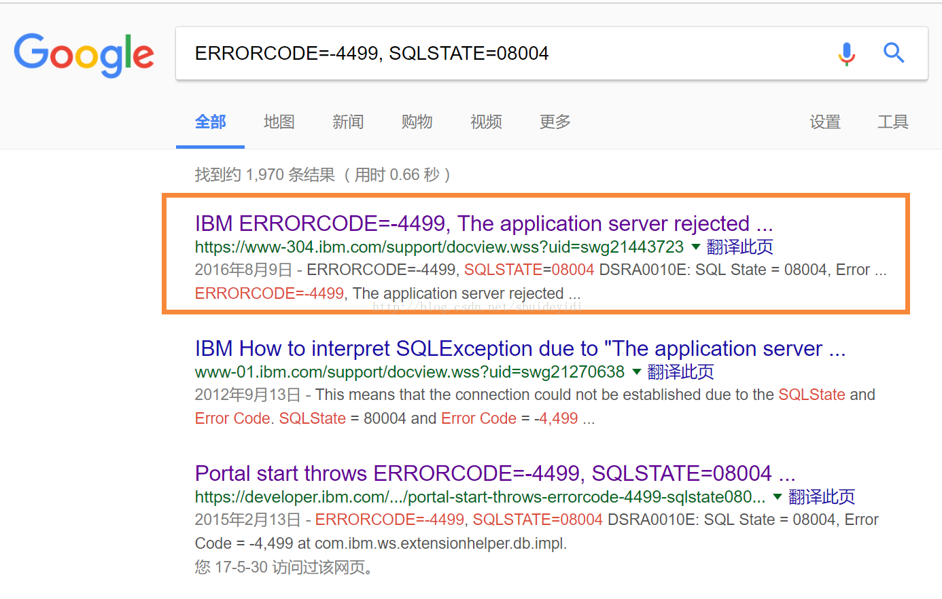Open result 'IBM How to interpret SQLException'
942x599 pixels.
[520, 348]
